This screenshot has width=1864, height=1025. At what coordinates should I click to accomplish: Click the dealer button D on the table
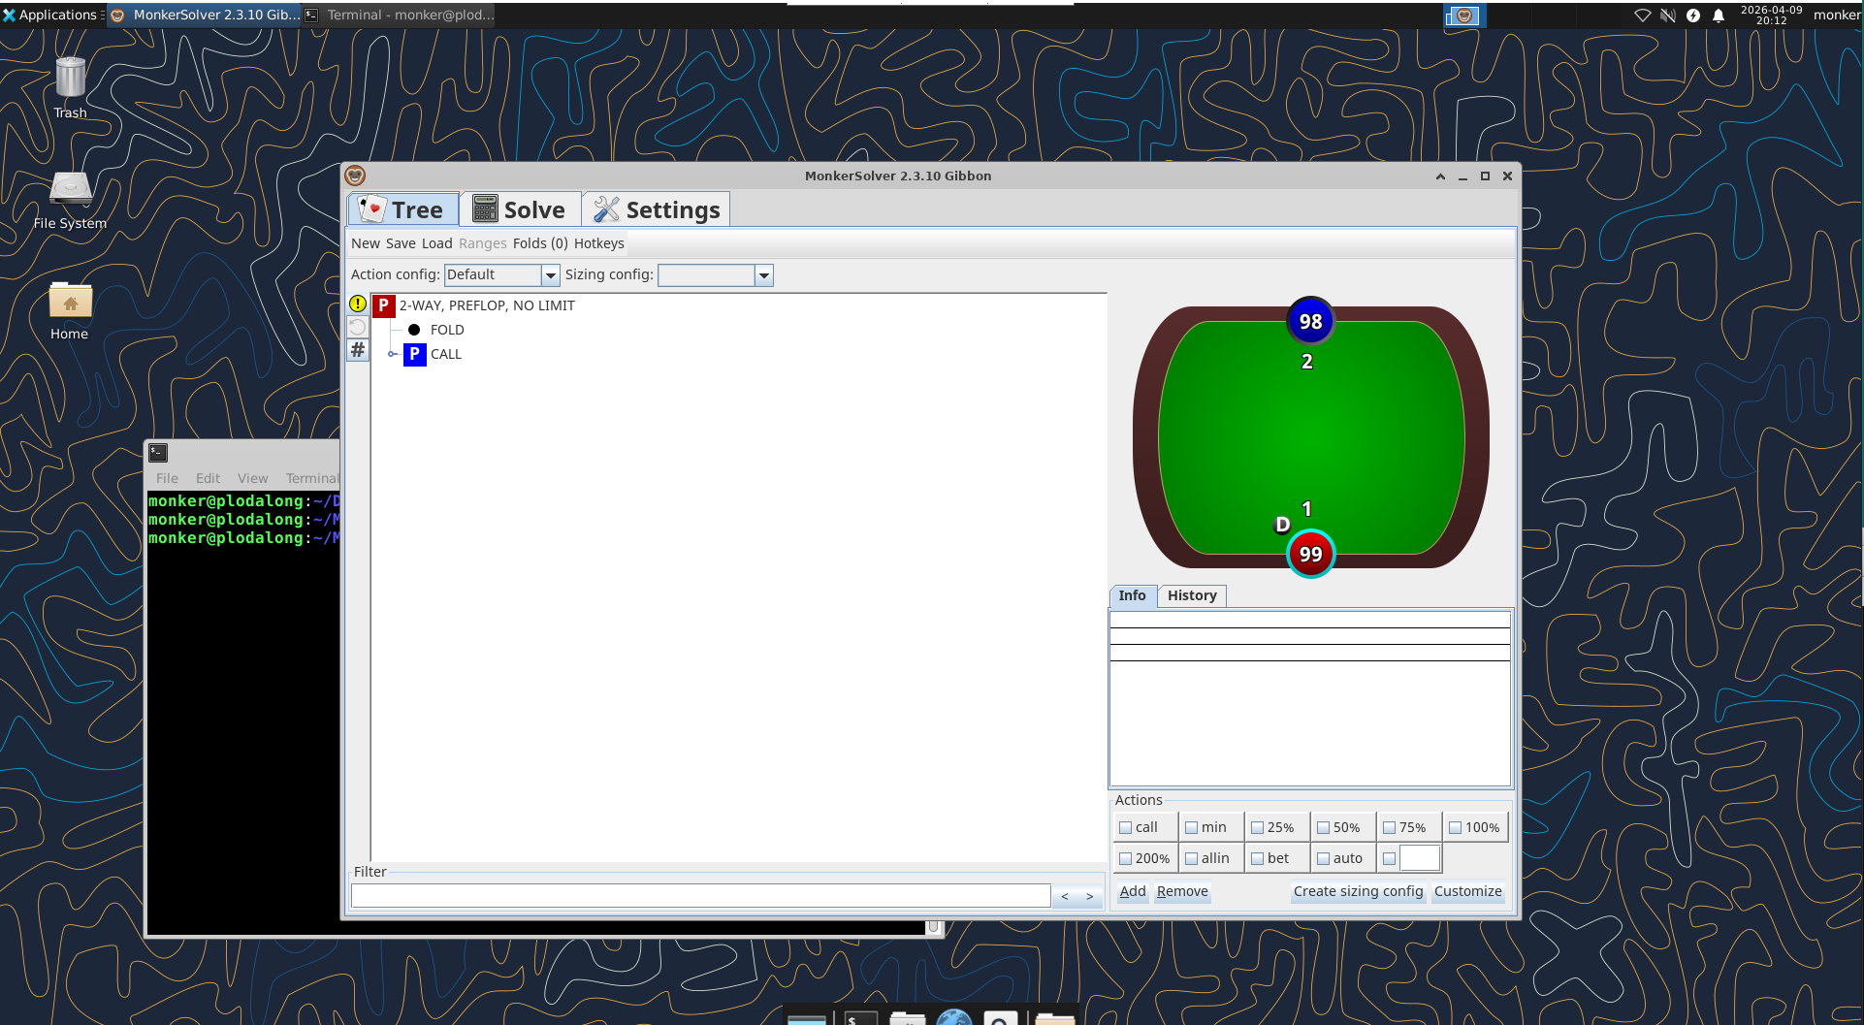click(1282, 525)
